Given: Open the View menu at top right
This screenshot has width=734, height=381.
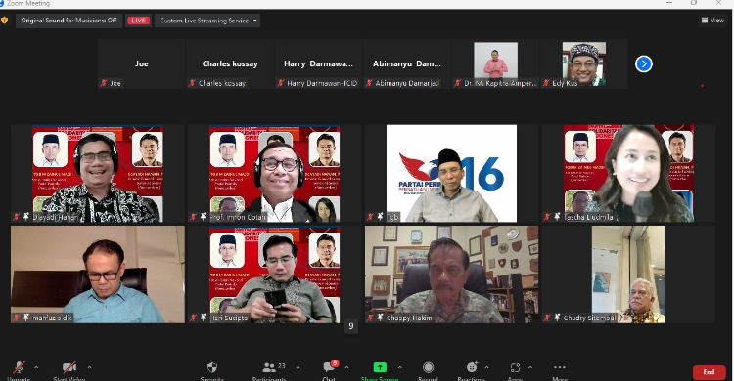Looking at the screenshot, I should click(x=712, y=21).
